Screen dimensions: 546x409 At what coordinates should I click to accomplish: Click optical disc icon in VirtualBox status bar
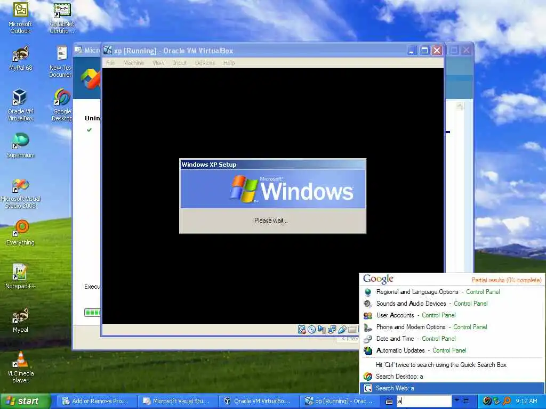(x=311, y=329)
